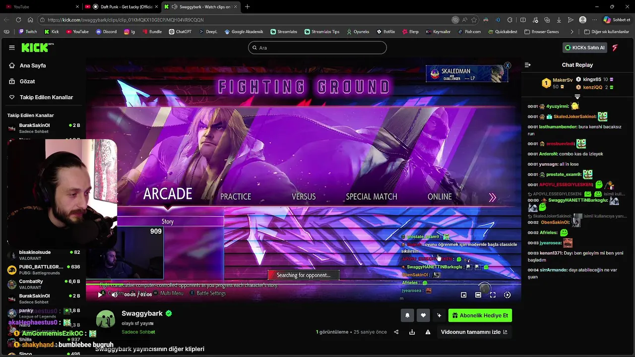Screen dimensions: 635x357
Task: Open Discord bookmark
Action: click(106, 32)
